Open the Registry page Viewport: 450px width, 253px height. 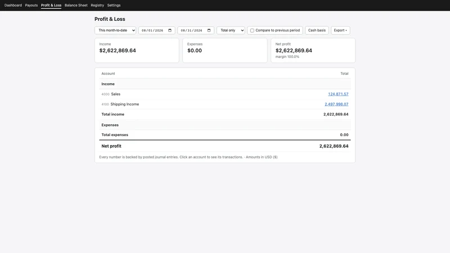point(97,5)
